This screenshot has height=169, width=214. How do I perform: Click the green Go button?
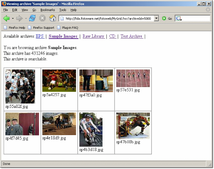point(167,18)
